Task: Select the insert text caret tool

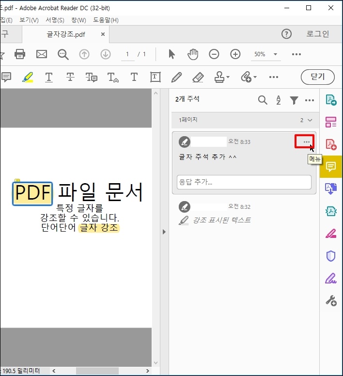Action: click(x=113, y=77)
